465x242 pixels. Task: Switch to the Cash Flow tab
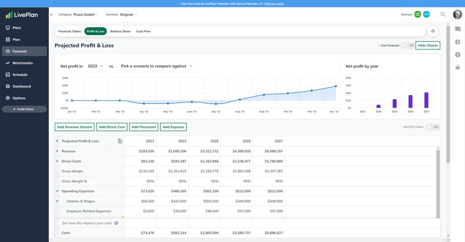click(x=143, y=31)
